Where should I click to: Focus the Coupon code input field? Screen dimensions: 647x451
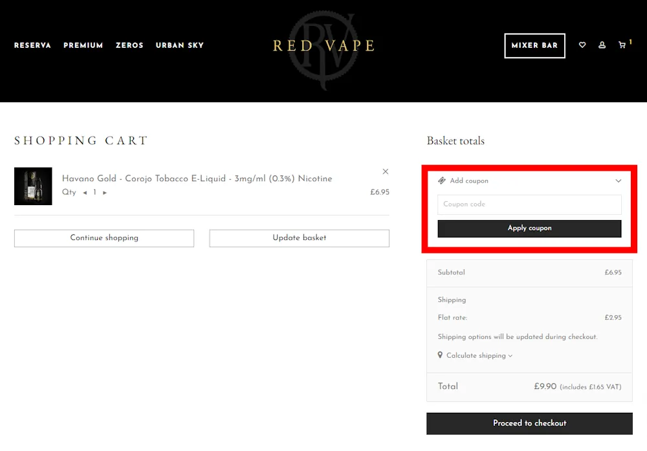(529, 204)
